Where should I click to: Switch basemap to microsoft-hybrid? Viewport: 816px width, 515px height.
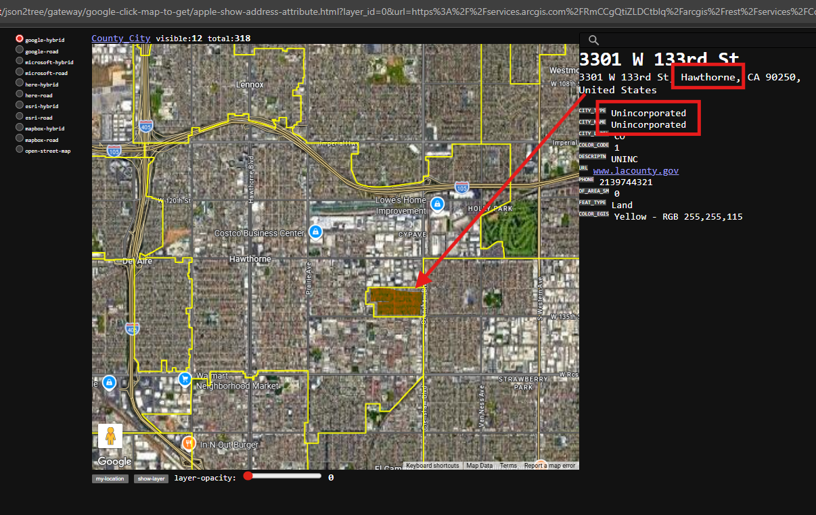[x=20, y=62]
